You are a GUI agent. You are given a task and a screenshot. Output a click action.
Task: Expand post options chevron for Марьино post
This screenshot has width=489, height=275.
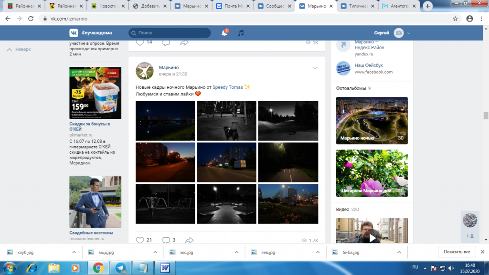click(315, 68)
